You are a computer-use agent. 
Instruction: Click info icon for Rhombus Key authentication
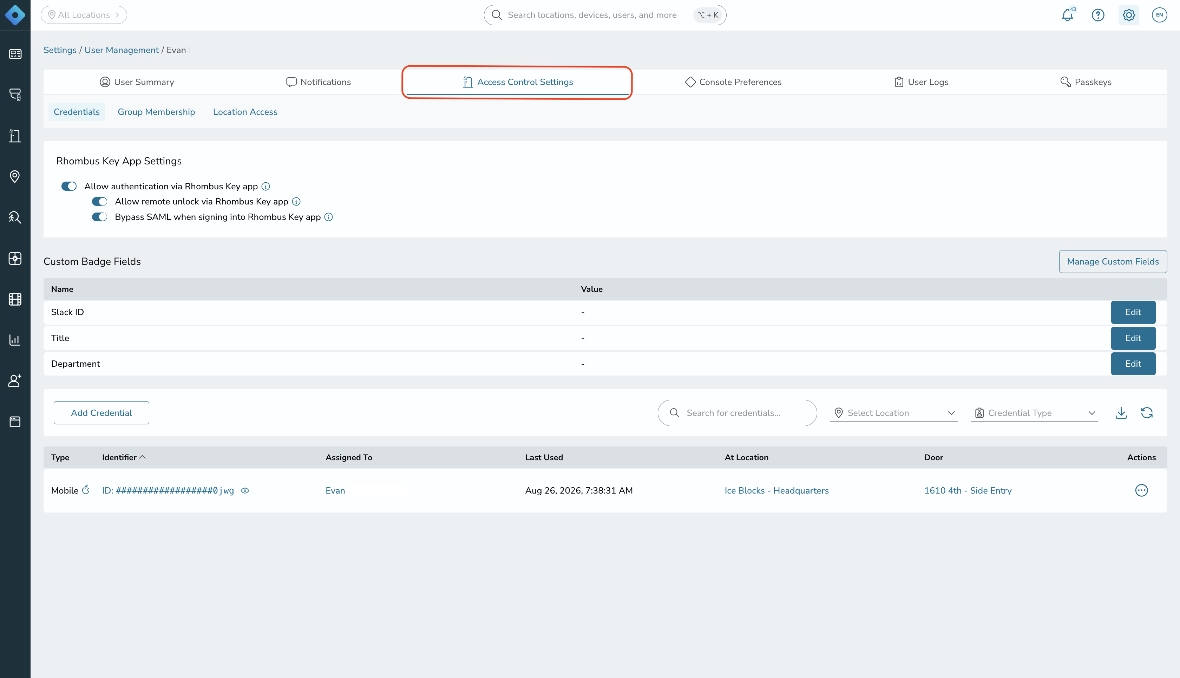click(x=266, y=186)
